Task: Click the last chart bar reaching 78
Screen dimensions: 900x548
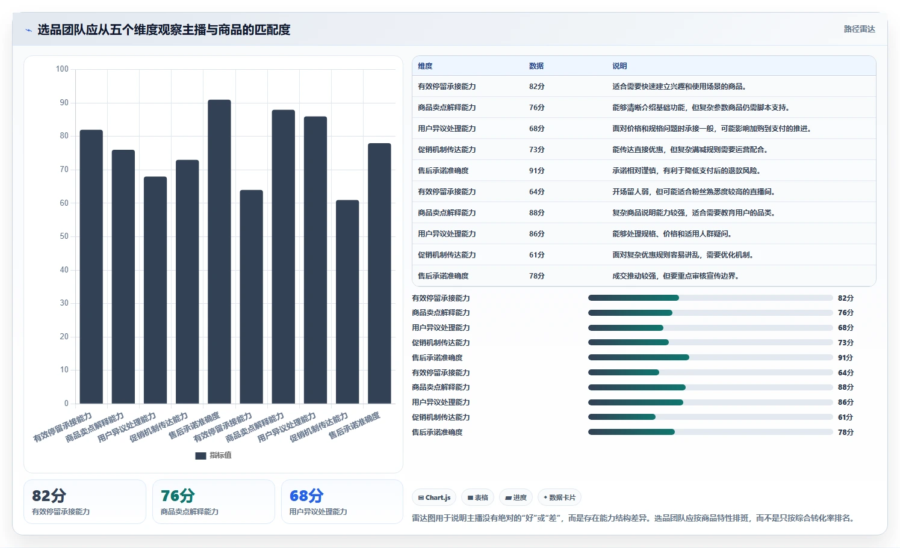Action: [x=379, y=273]
